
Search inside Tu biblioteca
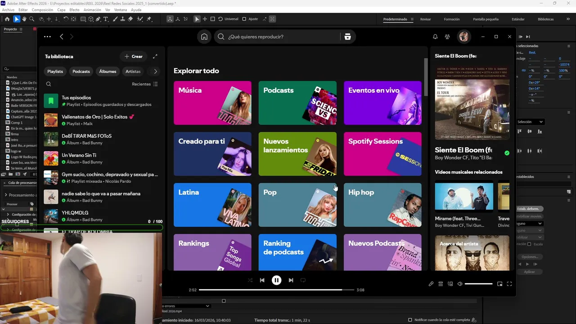(49, 84)
